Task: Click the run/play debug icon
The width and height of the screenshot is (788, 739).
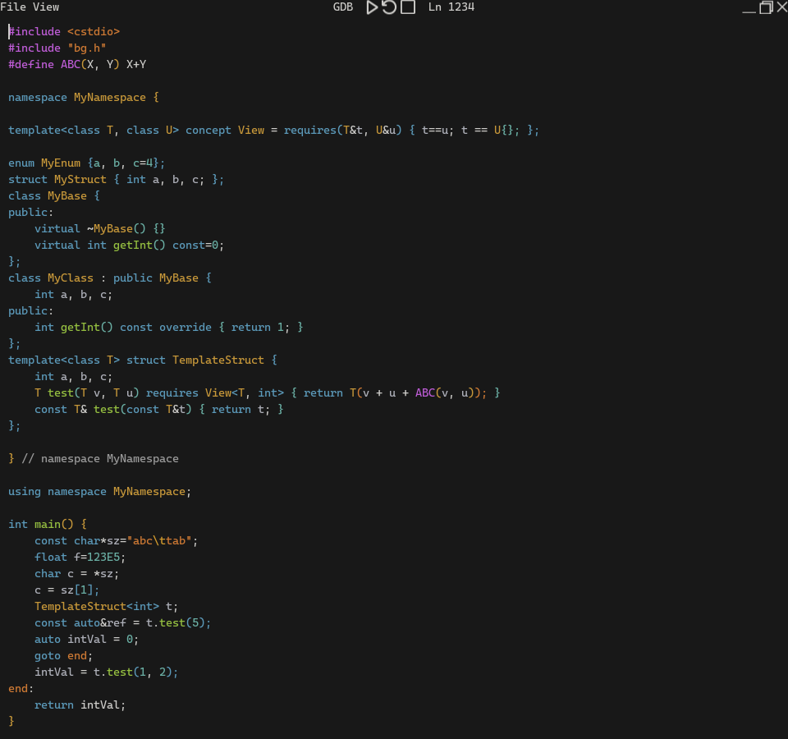Action: [x=372, y=7]
